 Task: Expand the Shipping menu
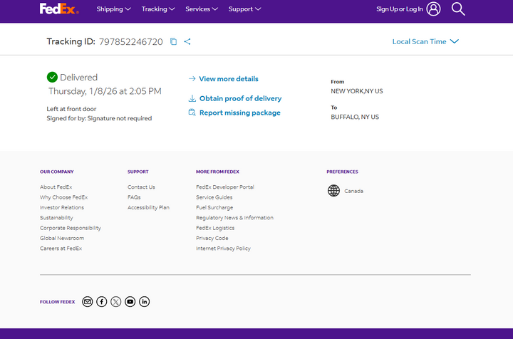click(113, 9)
